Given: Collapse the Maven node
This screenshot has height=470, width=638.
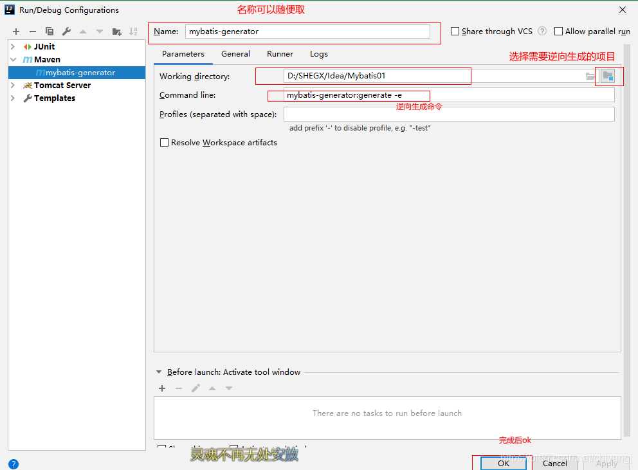Looking at the screenshot, I should click(x=13, y=60).
